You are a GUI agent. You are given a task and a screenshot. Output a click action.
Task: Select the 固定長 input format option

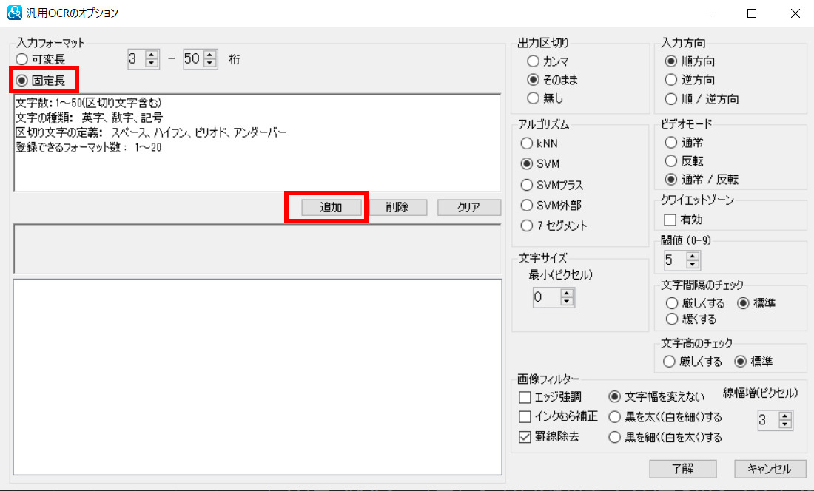22,80
